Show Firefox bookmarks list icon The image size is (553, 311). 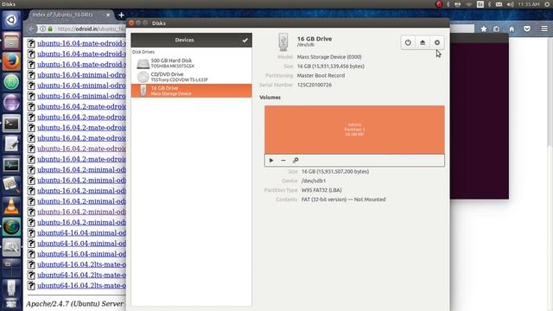pyautogui.click(x=497, y=29)
